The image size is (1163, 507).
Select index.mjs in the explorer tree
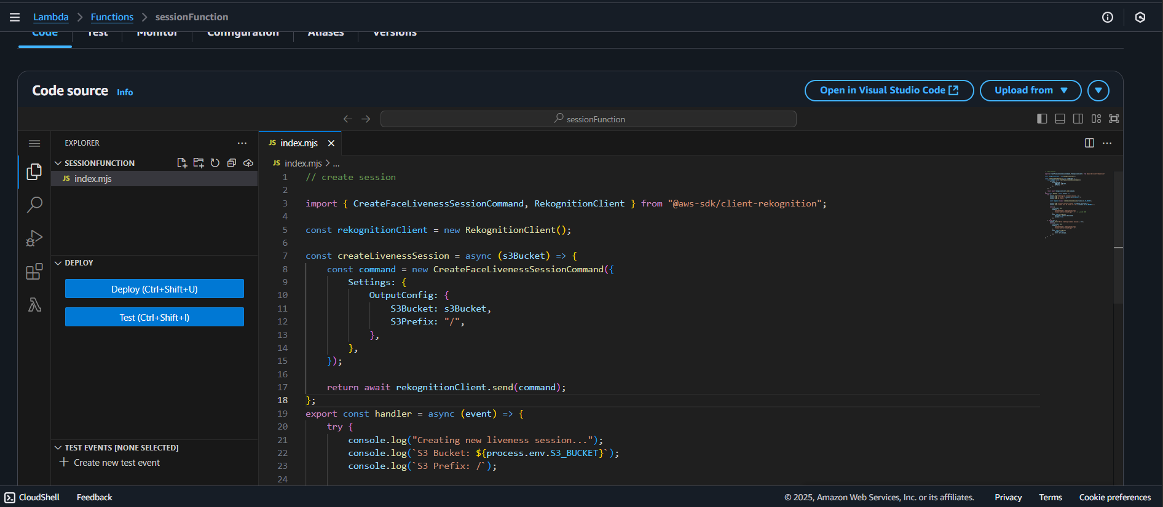pos(154,179)
